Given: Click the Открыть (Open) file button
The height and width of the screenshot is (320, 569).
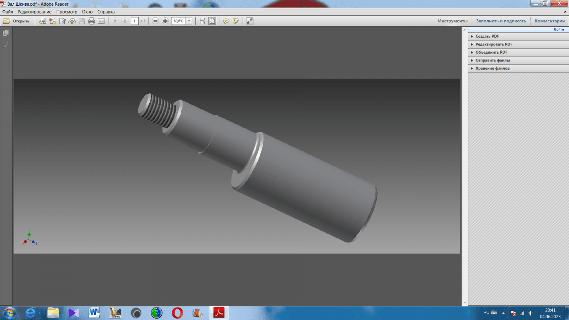Looking at the screenshot, I should point(17,21).
